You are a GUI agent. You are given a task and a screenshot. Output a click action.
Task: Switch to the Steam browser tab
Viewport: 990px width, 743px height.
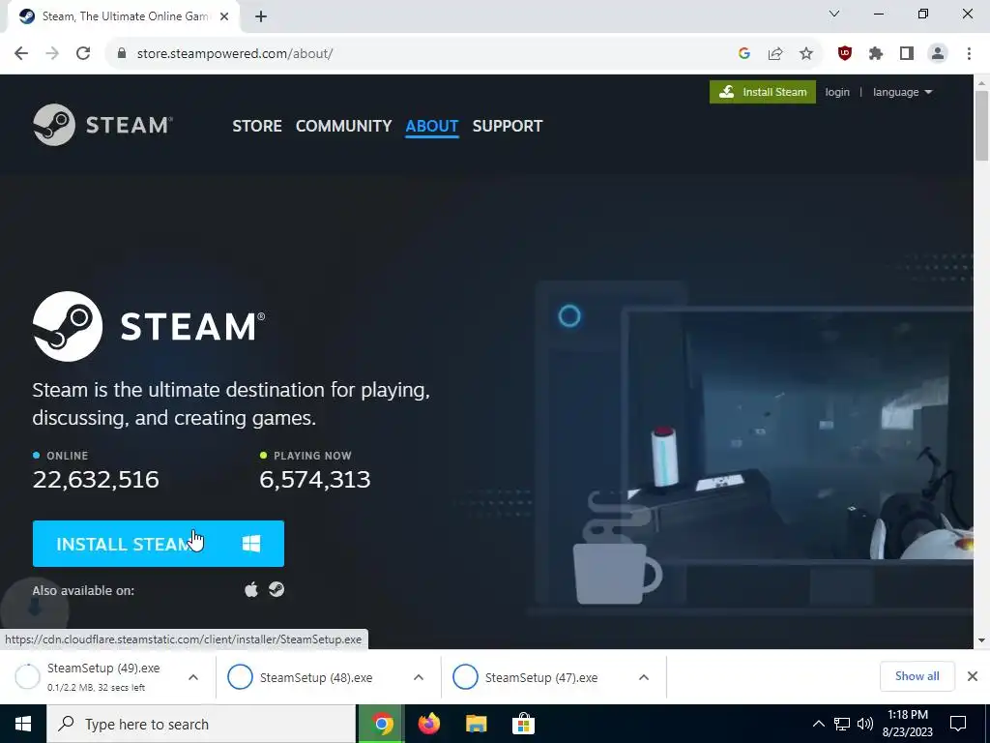click(123, 16)
